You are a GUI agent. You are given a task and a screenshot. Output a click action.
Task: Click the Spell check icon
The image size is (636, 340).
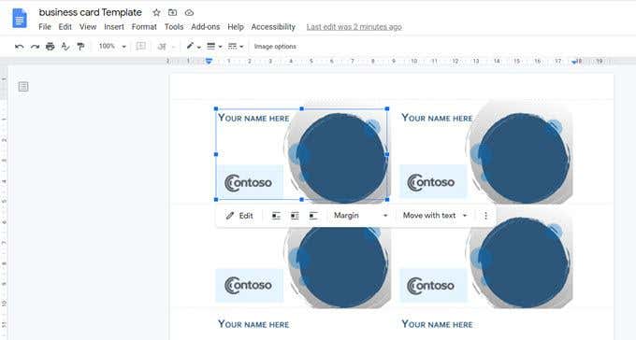(65, 46)
